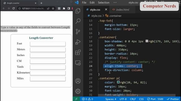Screen dimensions: 181x101
Task: Click the .container breadcrumb
Action: pos(115,16)
